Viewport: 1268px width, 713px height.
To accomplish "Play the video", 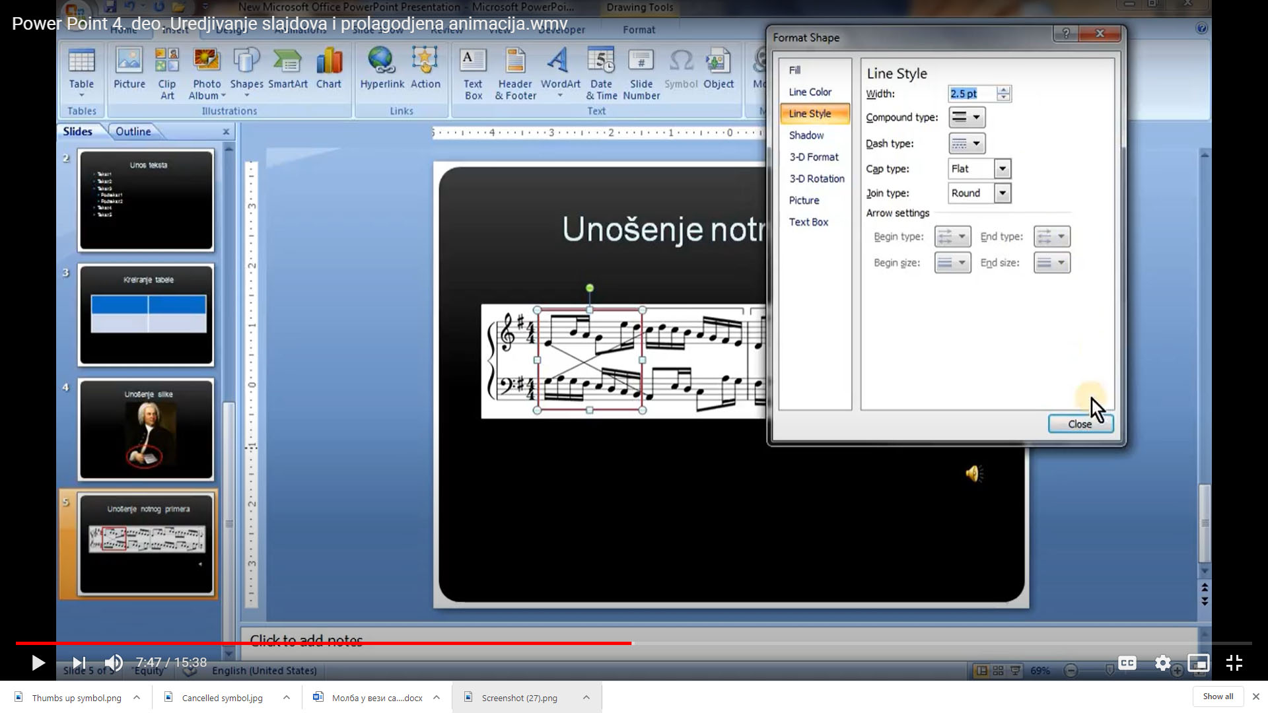I will (38, 663).
